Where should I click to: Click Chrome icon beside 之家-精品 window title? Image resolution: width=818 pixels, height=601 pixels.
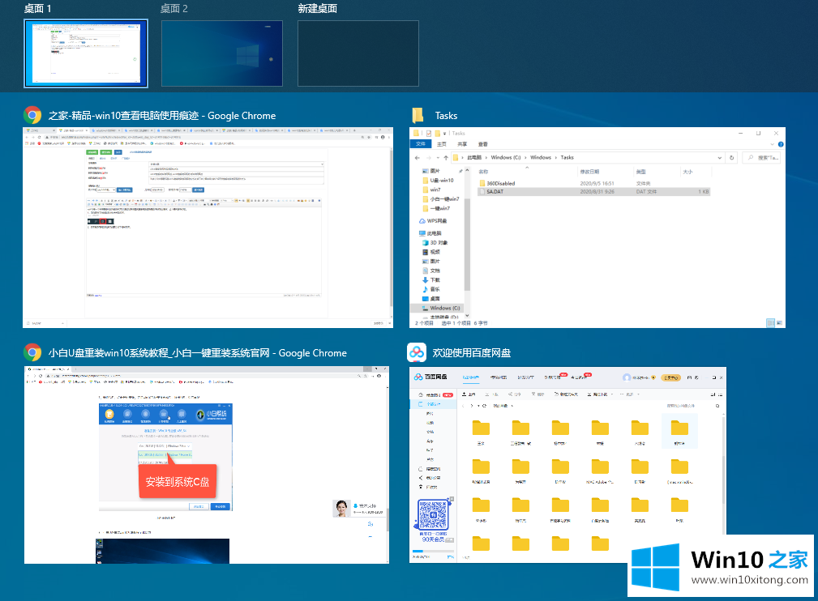[32, 115]
